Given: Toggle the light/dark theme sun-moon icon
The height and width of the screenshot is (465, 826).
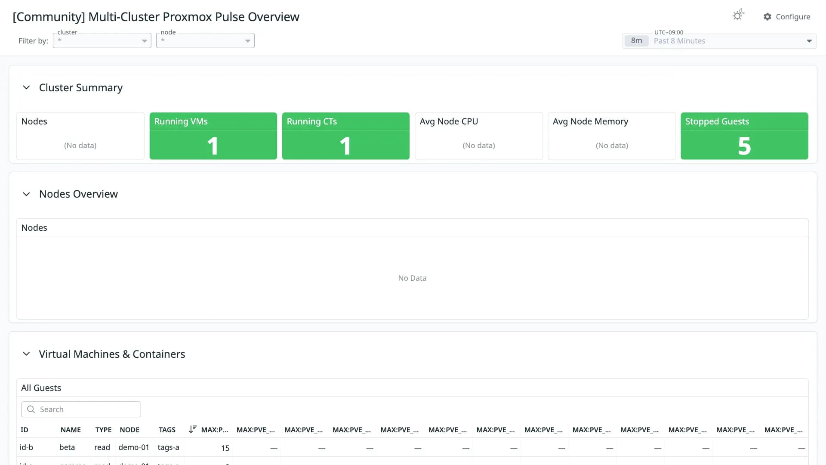Looking at the screenshot, I should (738, 15).
